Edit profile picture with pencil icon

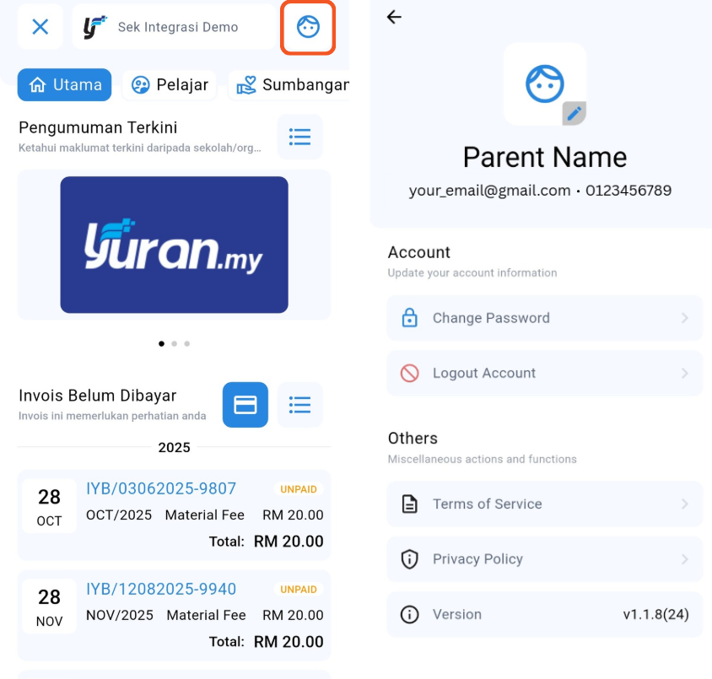coord(574,112)
